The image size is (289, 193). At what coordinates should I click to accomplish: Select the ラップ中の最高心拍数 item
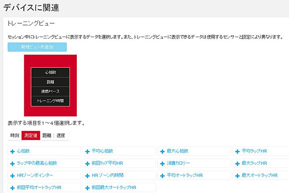[37, 163]
